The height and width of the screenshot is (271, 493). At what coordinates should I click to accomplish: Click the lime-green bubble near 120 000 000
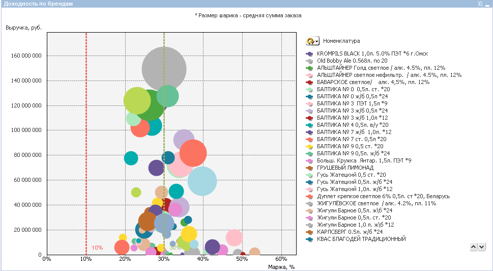(137, 100)
